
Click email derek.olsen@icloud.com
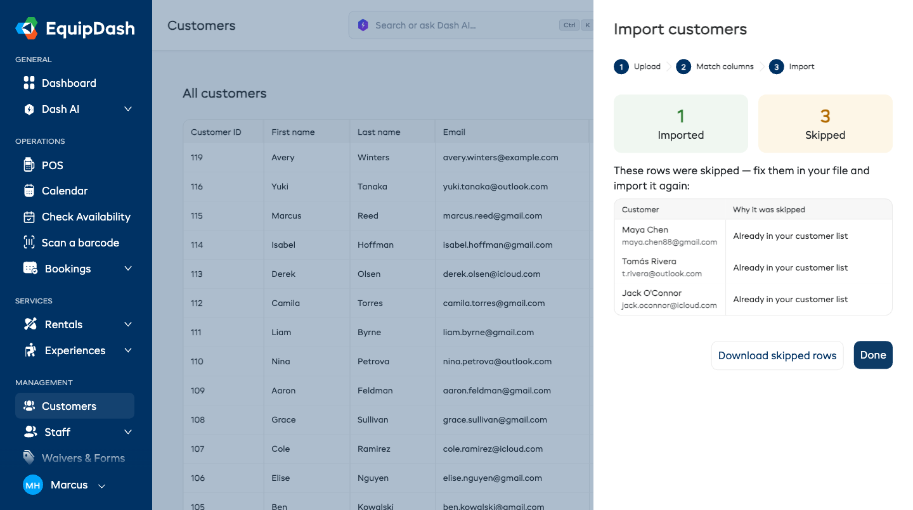pyautogui.click(x=491, y=274)
